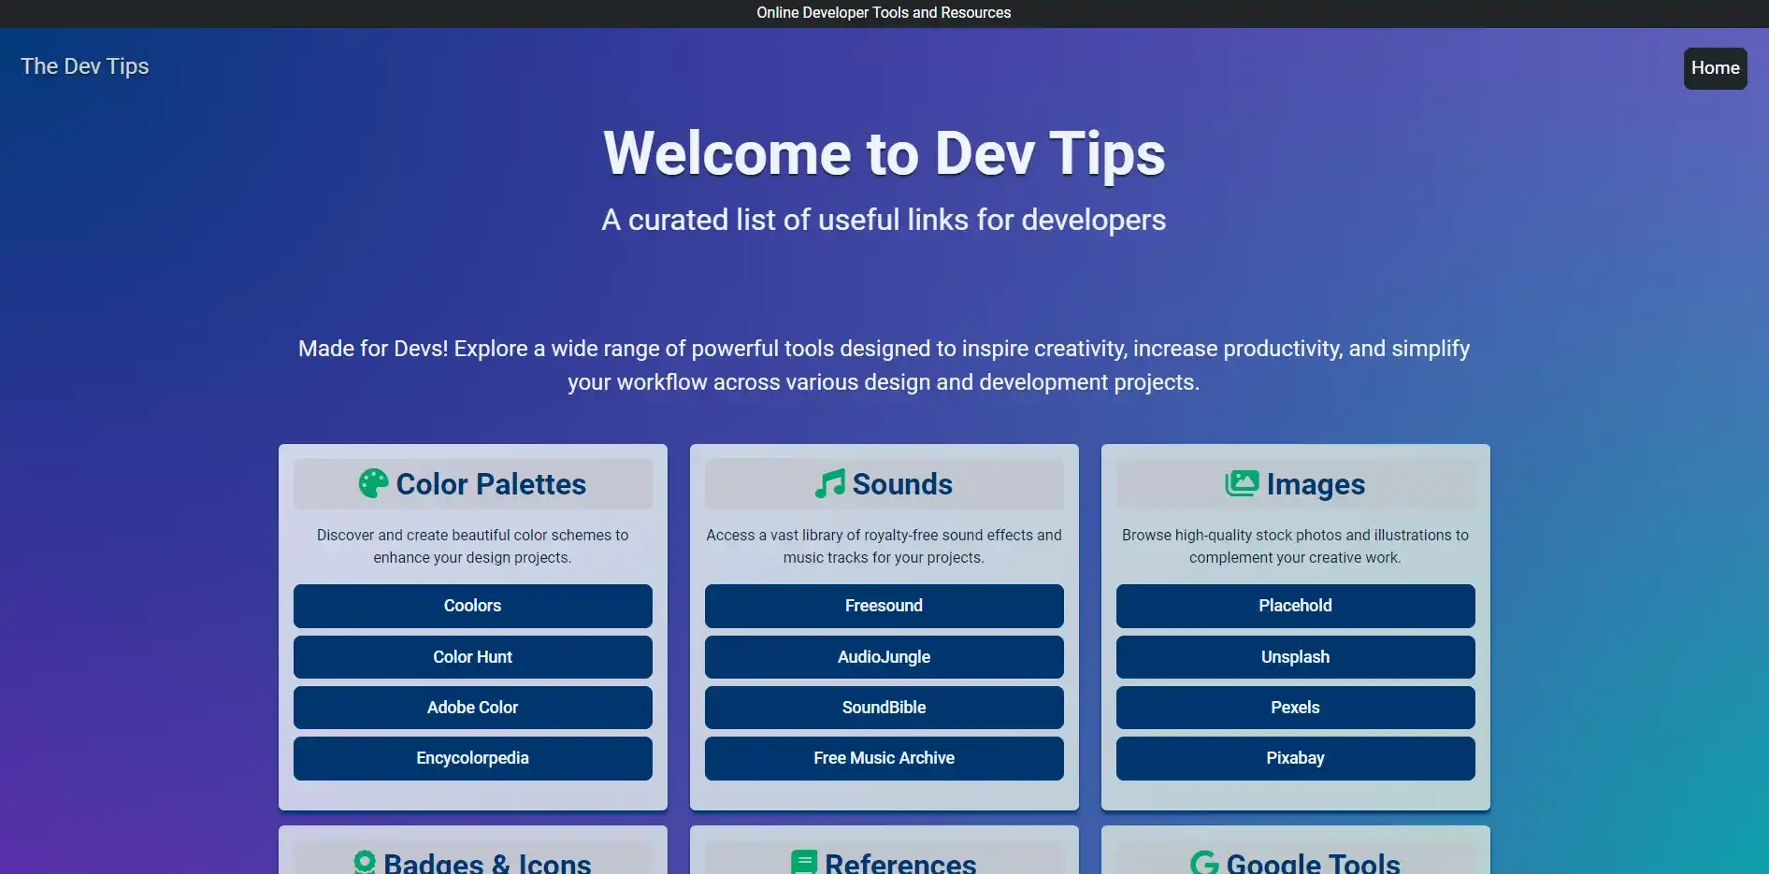Image resolution: width=1769 pixels, height=874 pixels.
Task: Open the Pexels link
Action: 1296,708
